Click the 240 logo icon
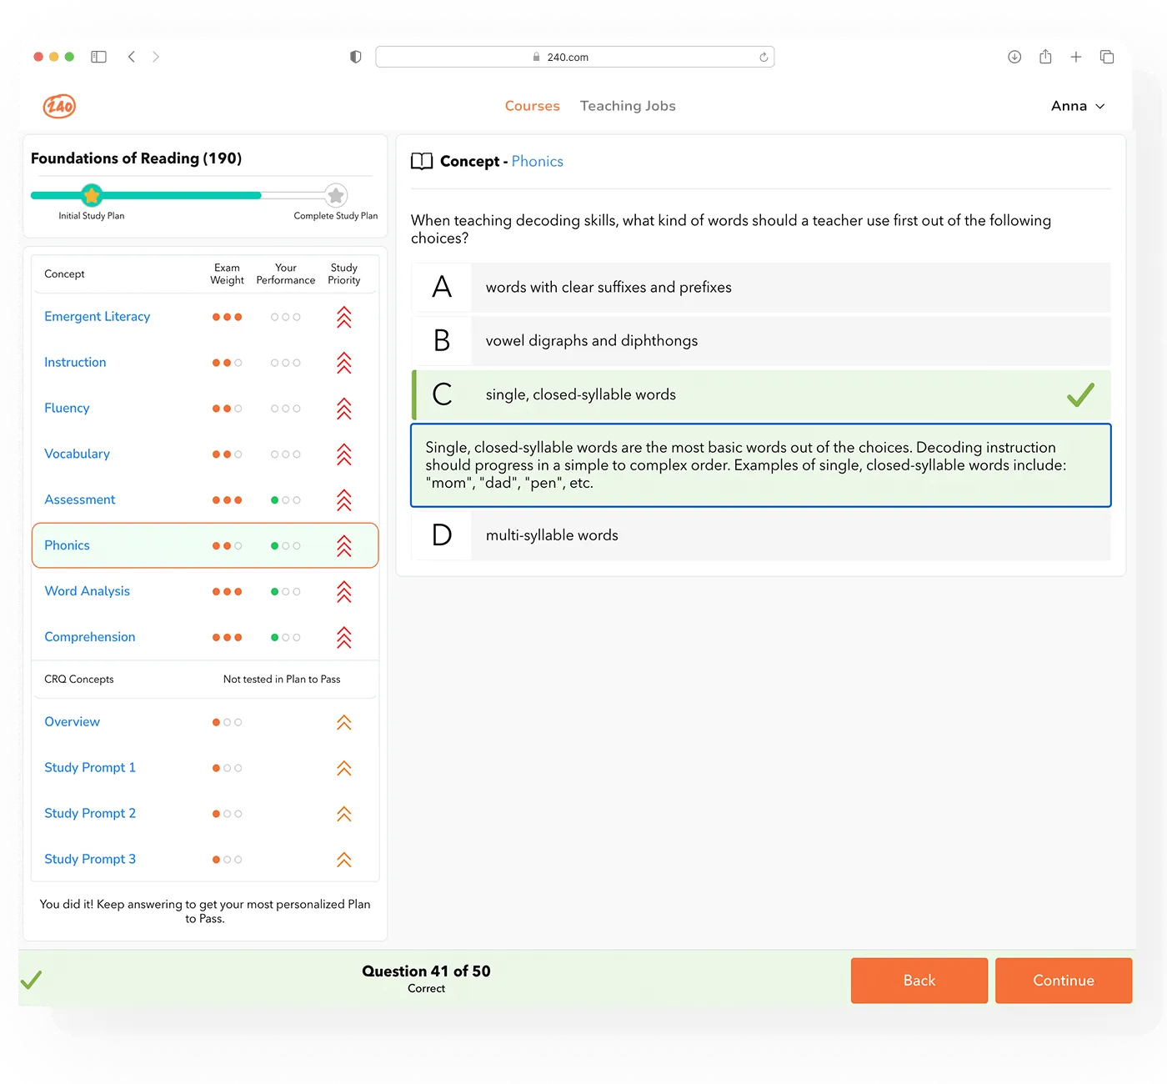This screenshot has height=1084, width=1167. pos(59,106)
